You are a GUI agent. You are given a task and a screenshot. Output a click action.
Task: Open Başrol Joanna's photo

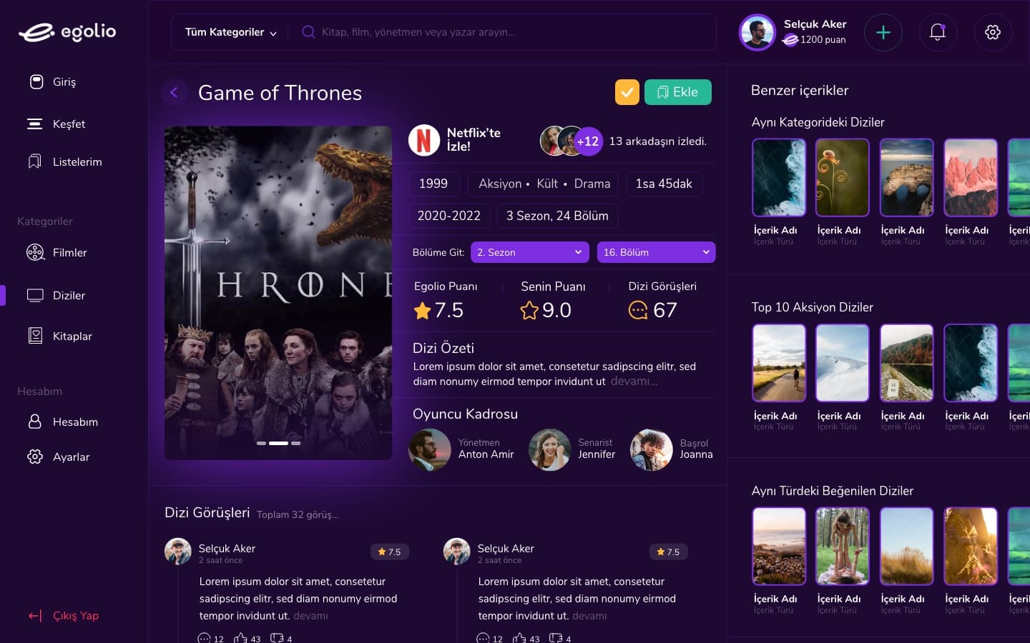click(x=651, y=449)
